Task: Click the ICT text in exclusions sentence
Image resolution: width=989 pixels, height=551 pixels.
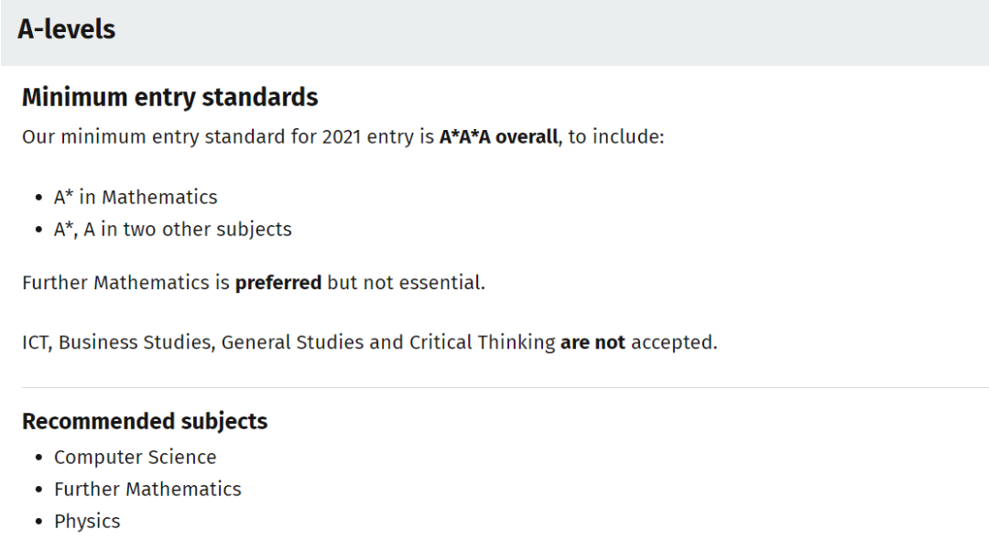Action: pyautogui.click(x=36, y=342)
